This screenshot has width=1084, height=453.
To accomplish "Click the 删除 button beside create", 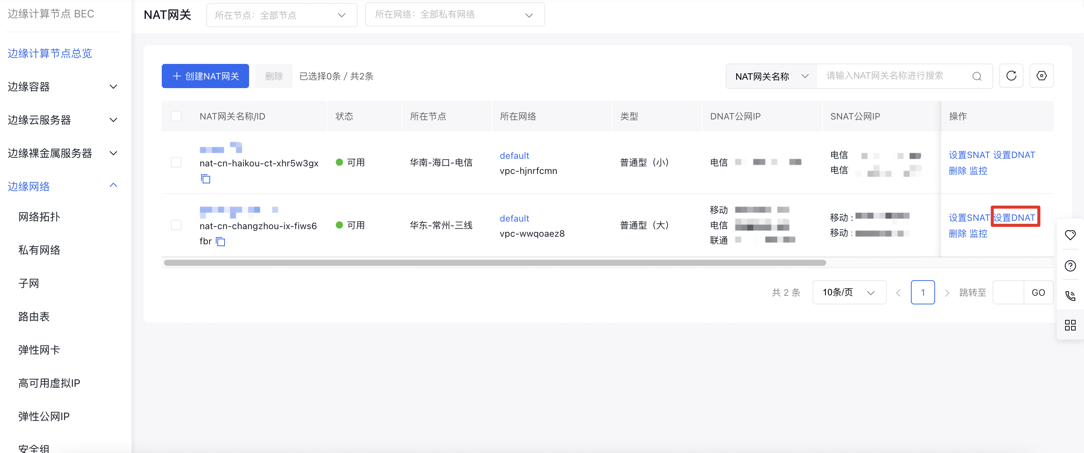I will pyautogui.click(x=274, y=76).
